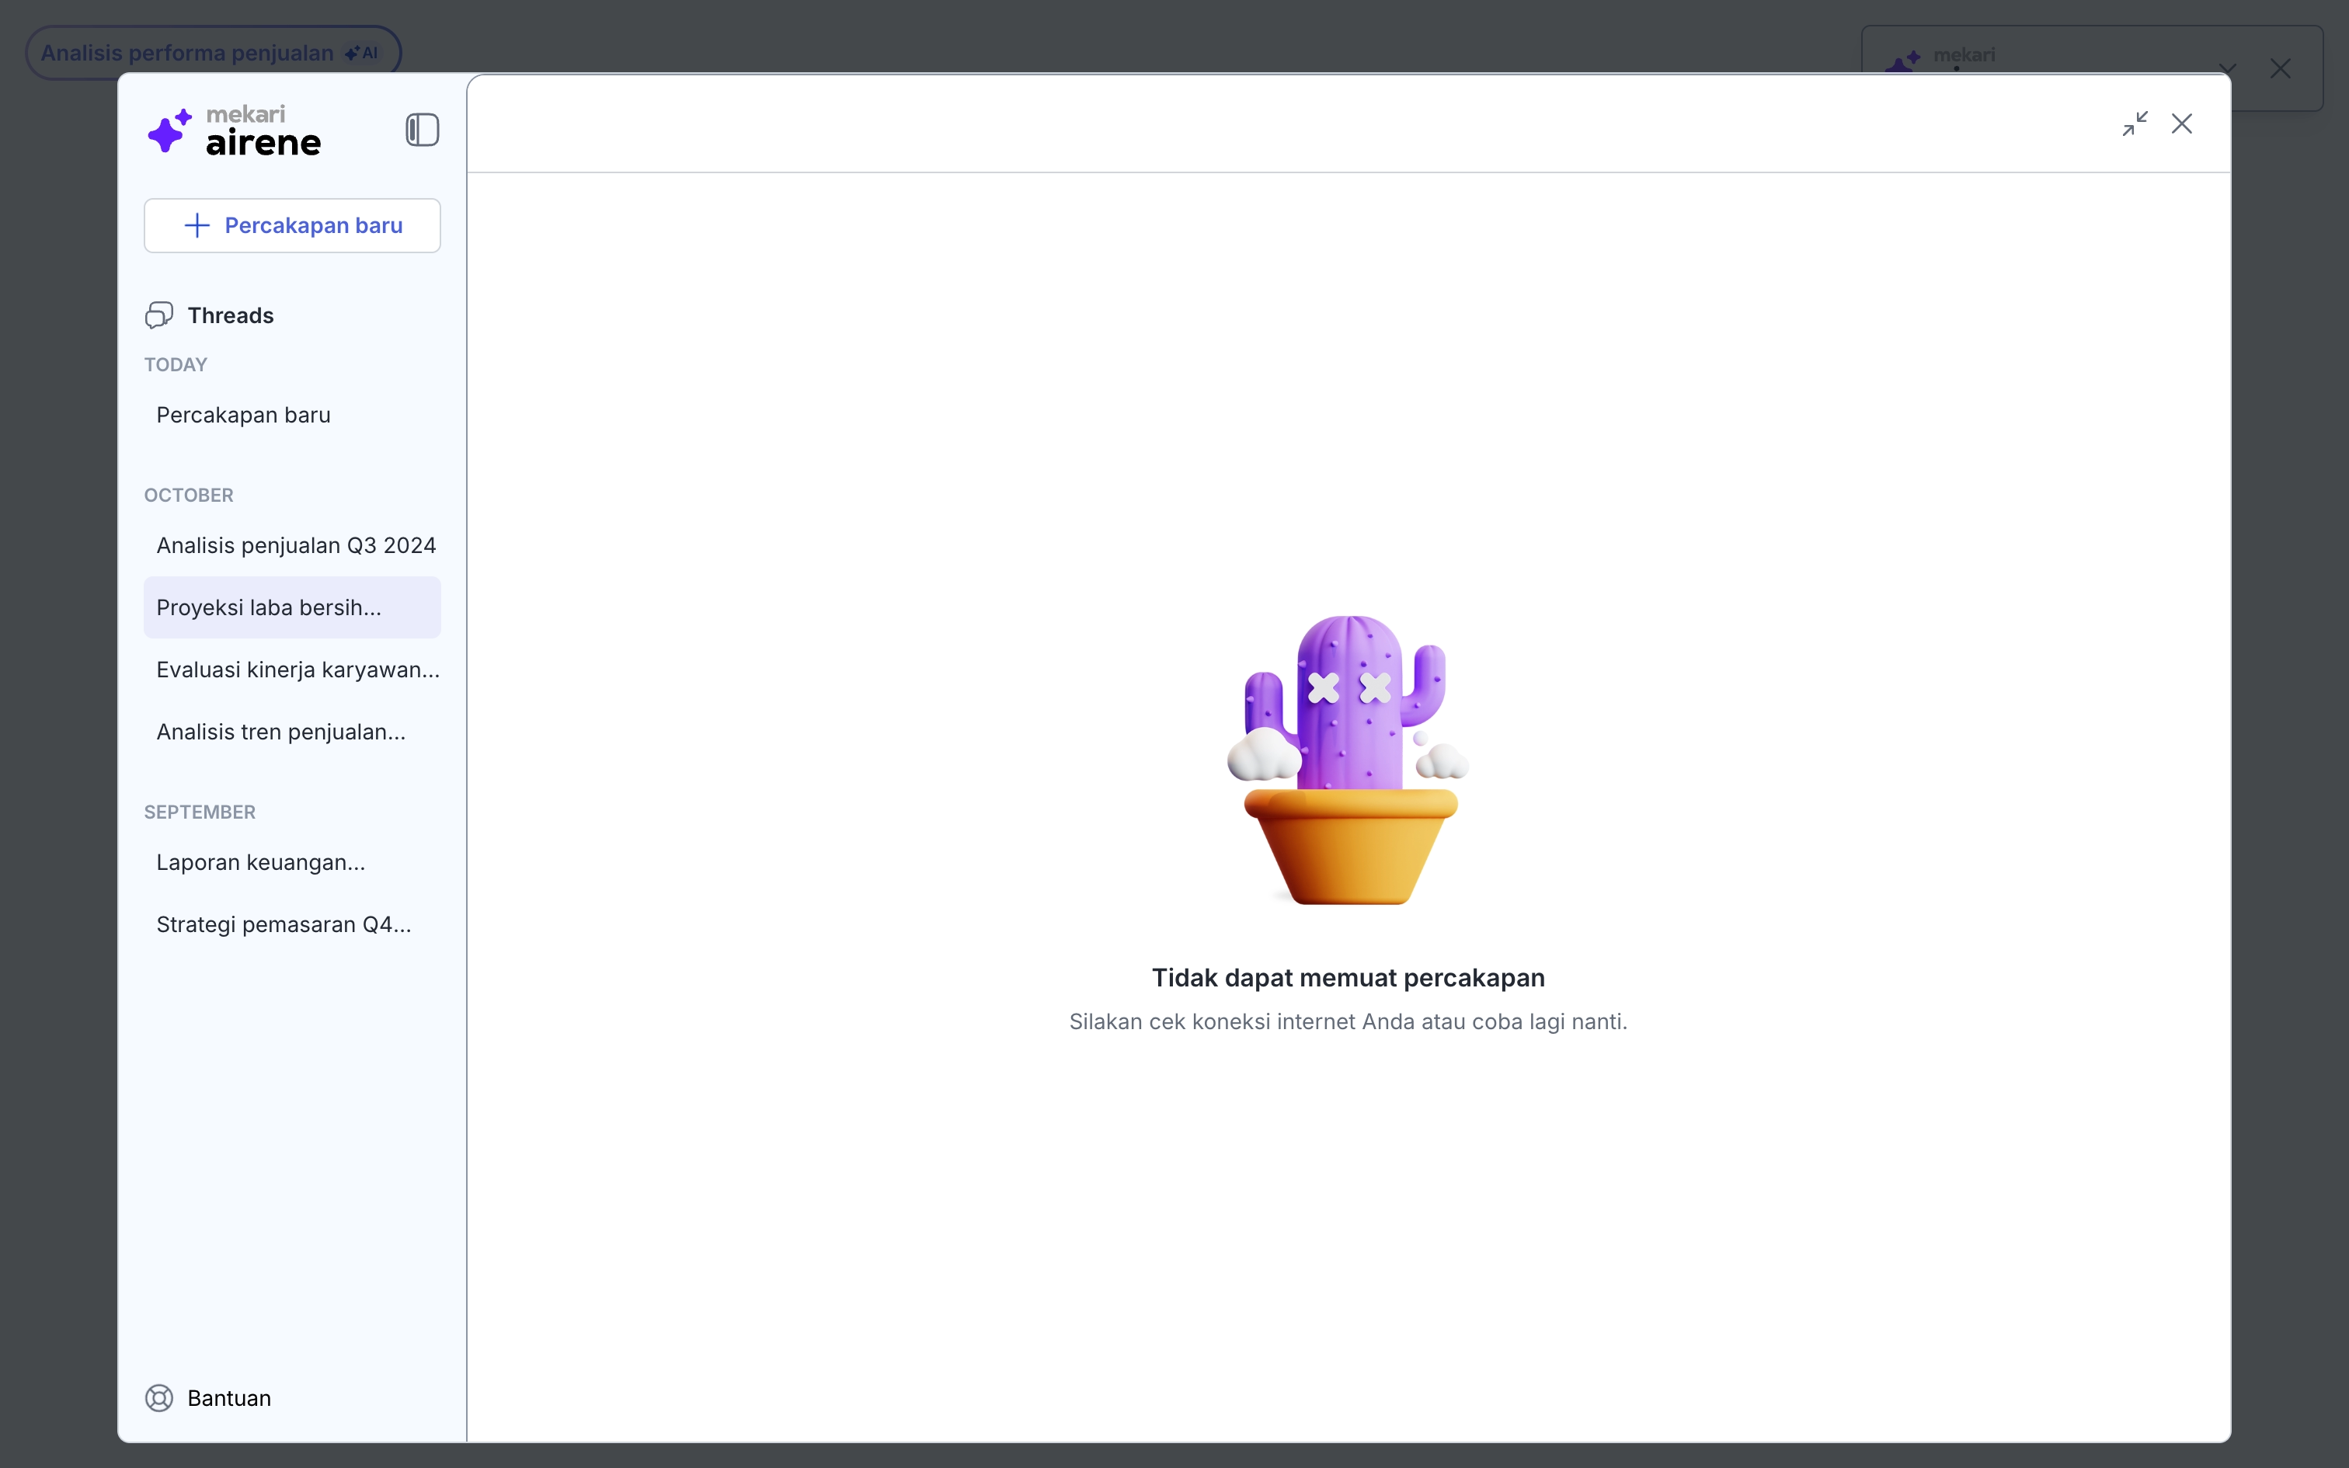Open the Threads section label
The height and width of the screenshot is (1468, 2349).
(x=230, y=315)
